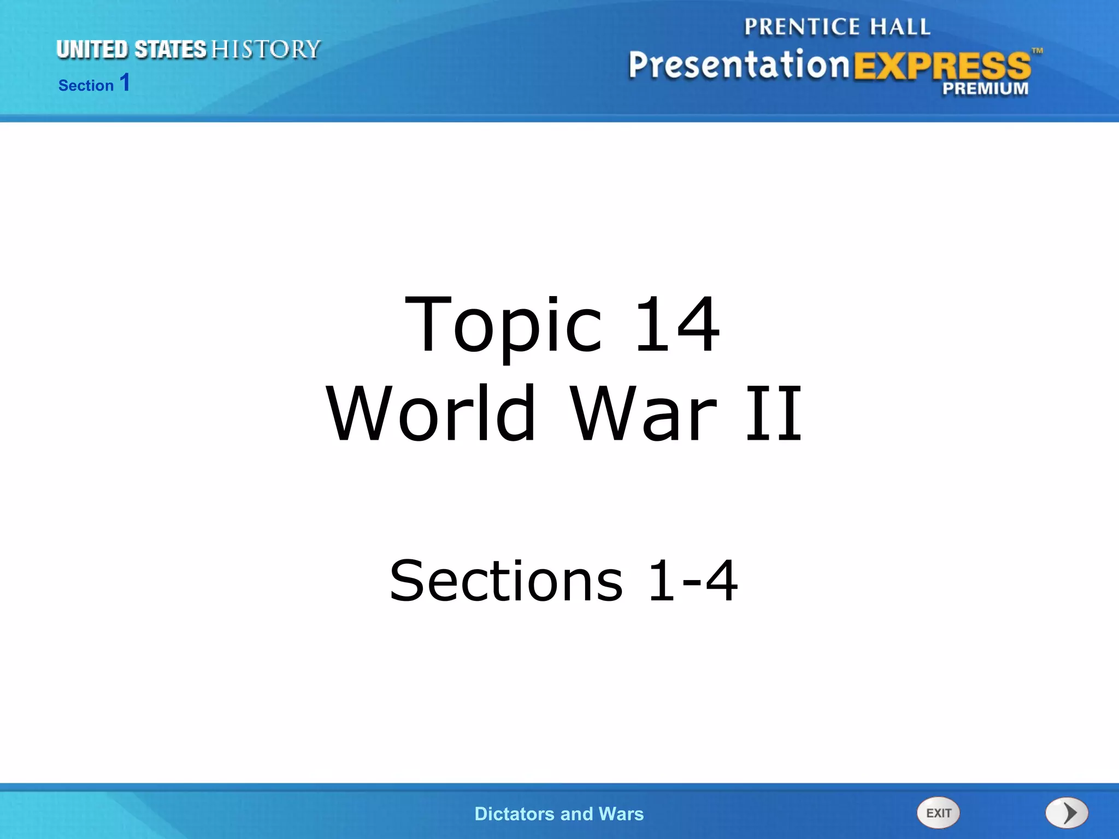Select the World War II title line
The width and height of the screenshot is (1119, 839).
coord(564,413)
